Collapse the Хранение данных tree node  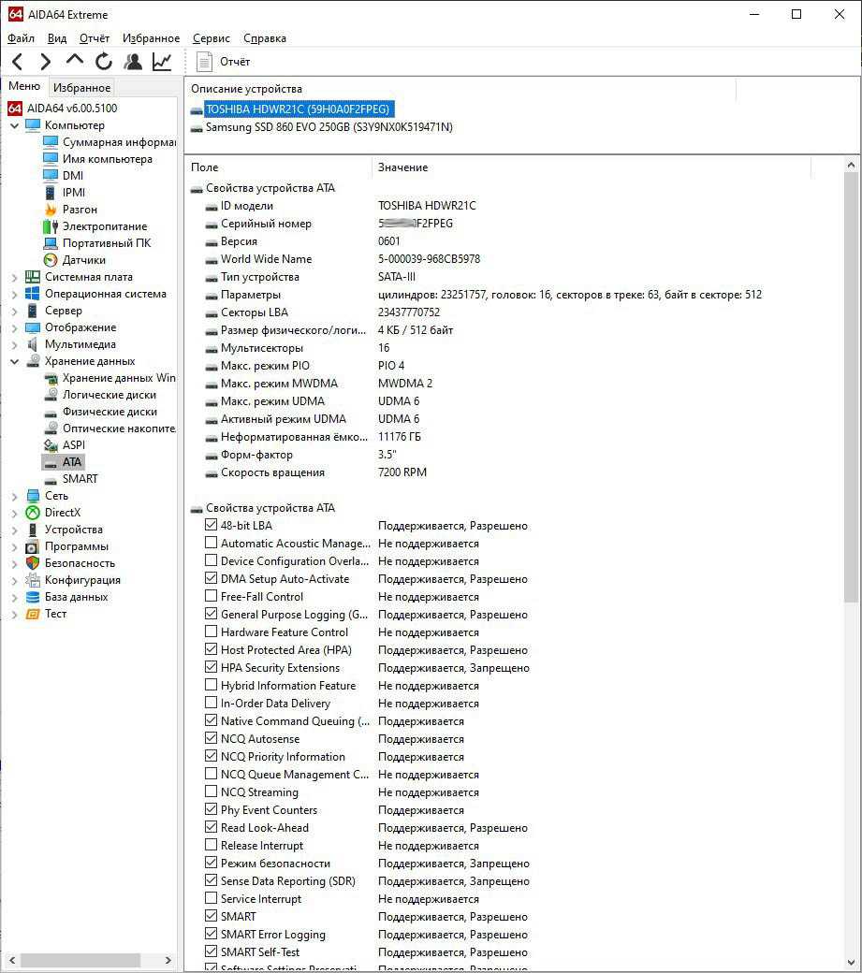[x=14, y=361]
